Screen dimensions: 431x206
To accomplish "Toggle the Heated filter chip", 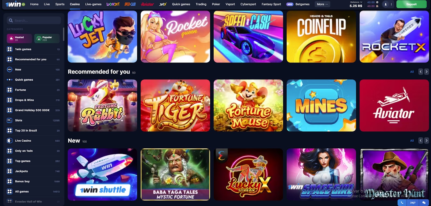I will tap(19, 39).
